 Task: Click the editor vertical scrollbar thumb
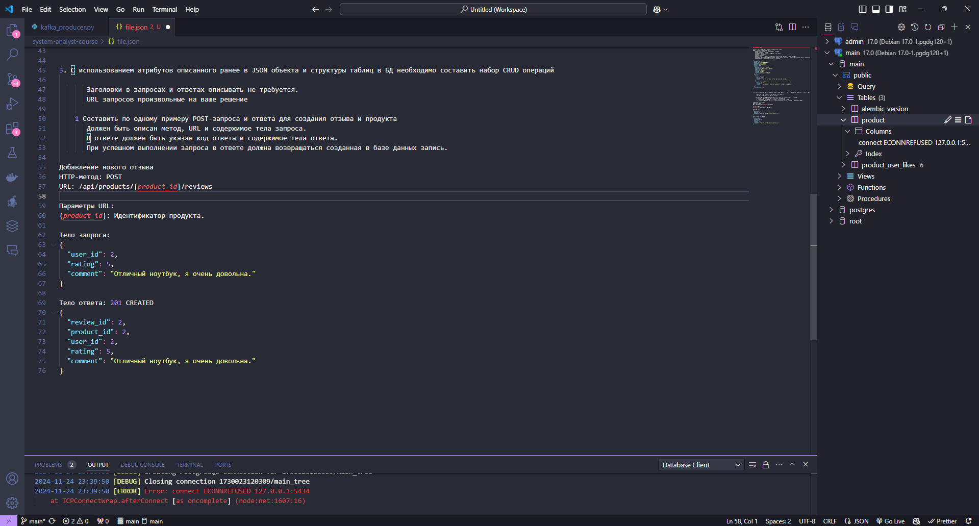[x=813, y=266]
